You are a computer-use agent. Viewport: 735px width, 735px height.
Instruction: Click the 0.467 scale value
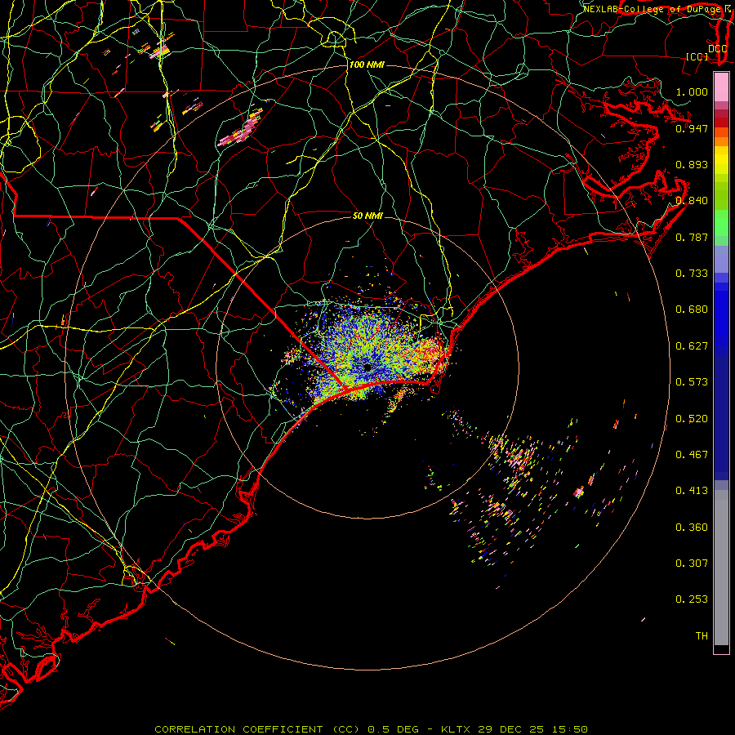tap(692, 455)
